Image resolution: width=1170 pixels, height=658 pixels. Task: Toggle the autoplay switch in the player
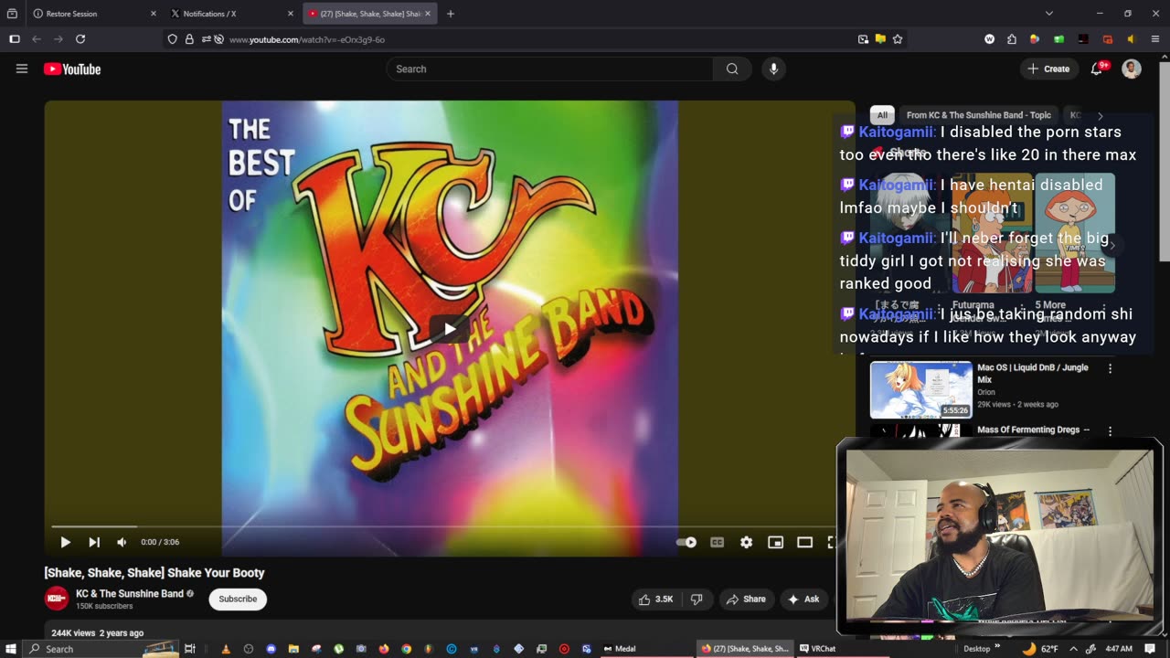coord(686,542)
